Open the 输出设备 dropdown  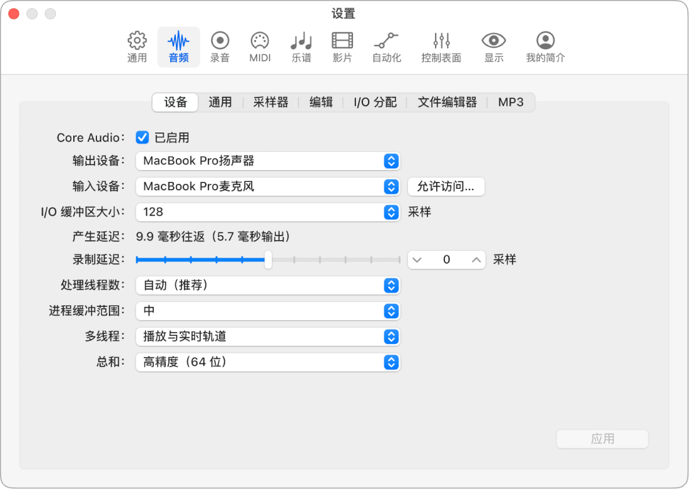[267, 161]
